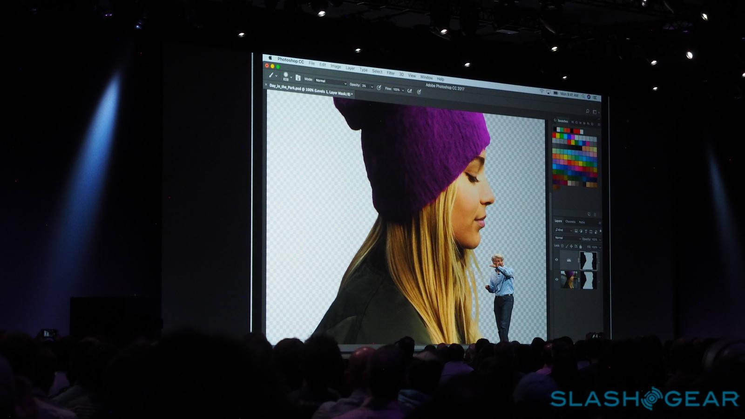Open the layer filter Kind dropdown
745x419 pixels.
click(563, 230)
